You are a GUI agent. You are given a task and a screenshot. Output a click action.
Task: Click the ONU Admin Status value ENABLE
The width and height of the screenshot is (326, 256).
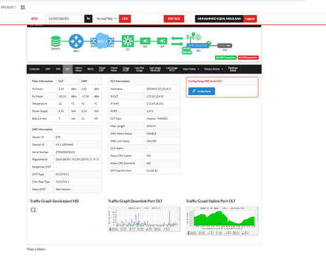point(151,134)
